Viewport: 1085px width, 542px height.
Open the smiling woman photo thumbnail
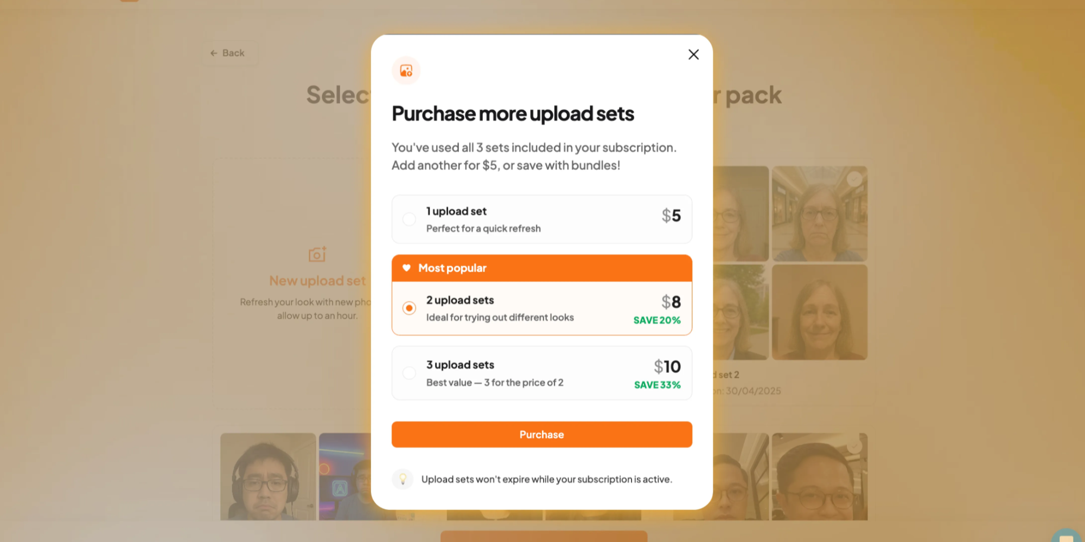coord(820,312)
